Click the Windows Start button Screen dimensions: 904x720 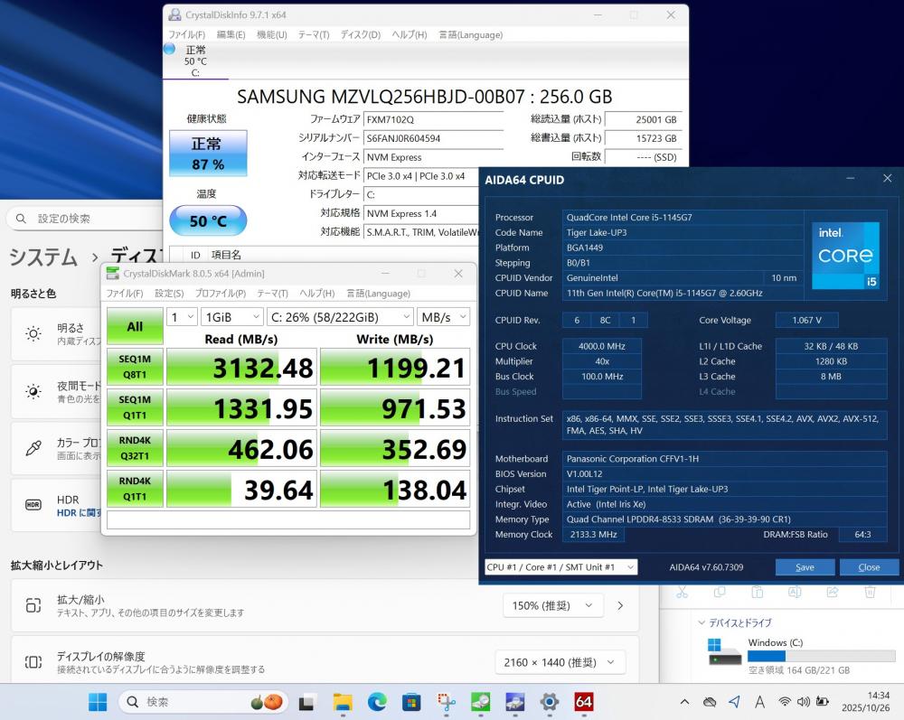(x=98, y=702)
